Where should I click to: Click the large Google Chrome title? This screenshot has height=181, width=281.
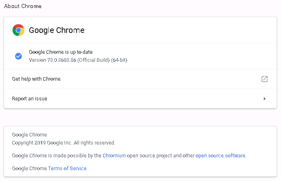(x=57, y=30)
